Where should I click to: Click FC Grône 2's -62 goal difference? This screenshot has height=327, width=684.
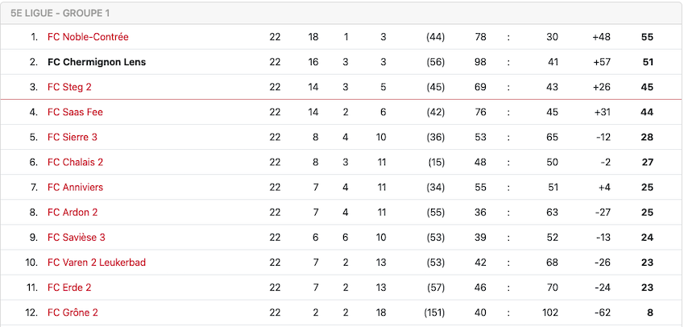pyautogui.click(x=601, y=313)
